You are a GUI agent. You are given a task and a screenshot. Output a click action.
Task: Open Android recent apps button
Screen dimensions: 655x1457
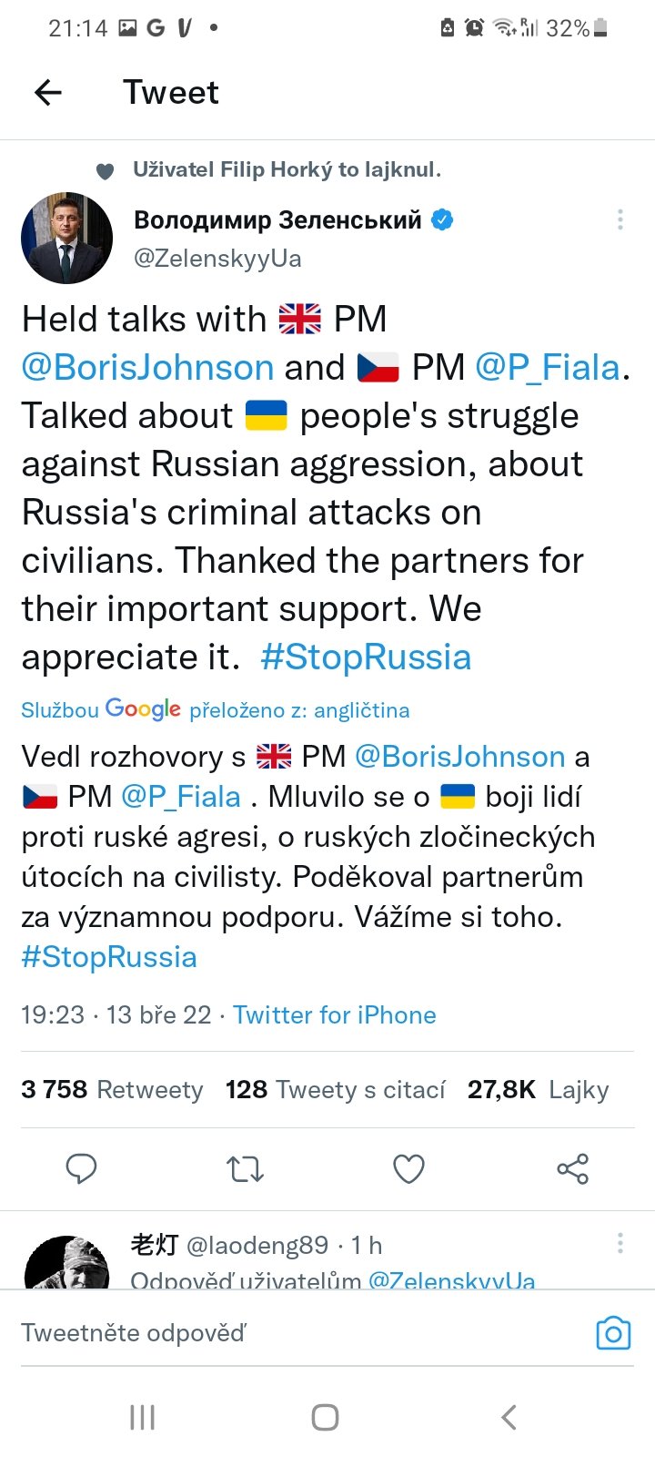(143, 1417)
